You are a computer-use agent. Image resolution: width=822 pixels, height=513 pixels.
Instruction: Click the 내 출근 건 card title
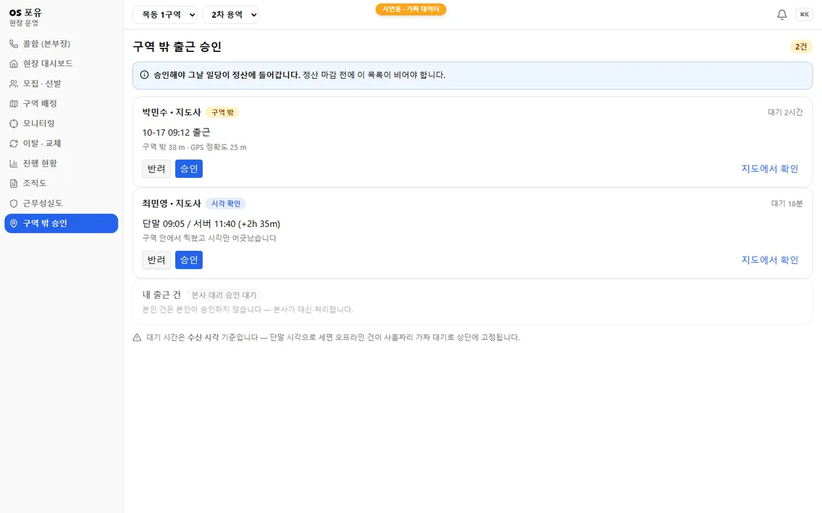(162, 295)
